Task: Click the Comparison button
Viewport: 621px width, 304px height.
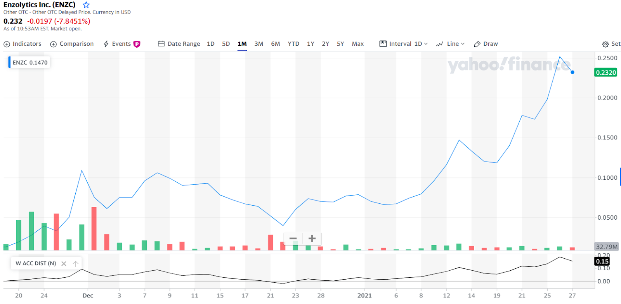Action: (72, 44)
